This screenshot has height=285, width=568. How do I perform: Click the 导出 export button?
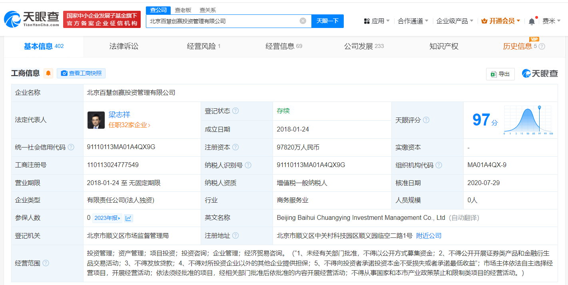(500, 74)
